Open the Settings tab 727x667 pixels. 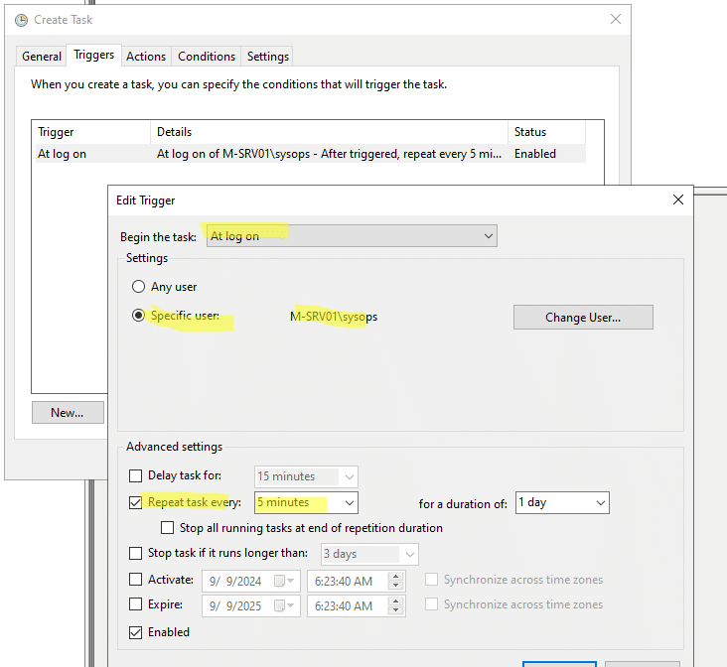pos(267,57)
